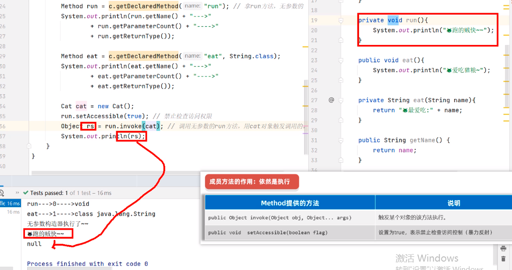Click the console's horizontal scrollbar at the bottom

click(69, 269)
